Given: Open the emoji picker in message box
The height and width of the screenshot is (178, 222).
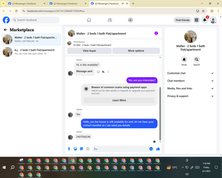Looking at the screenshot, I should tap(151, 149).
